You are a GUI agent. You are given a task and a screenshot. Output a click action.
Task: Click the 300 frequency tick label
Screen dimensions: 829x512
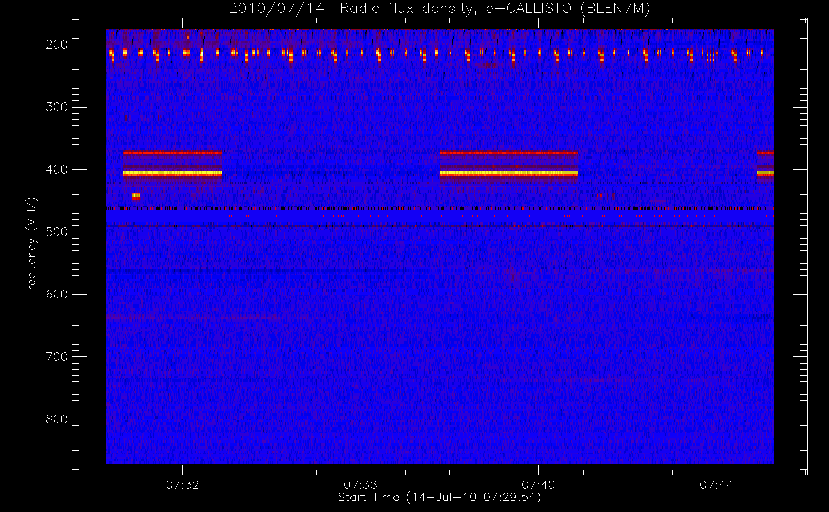pyautogui.click(x=57, y=107)
